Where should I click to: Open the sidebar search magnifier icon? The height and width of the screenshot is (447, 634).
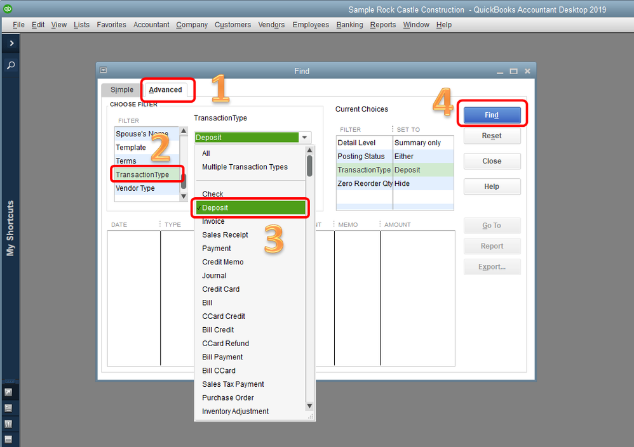11,65
